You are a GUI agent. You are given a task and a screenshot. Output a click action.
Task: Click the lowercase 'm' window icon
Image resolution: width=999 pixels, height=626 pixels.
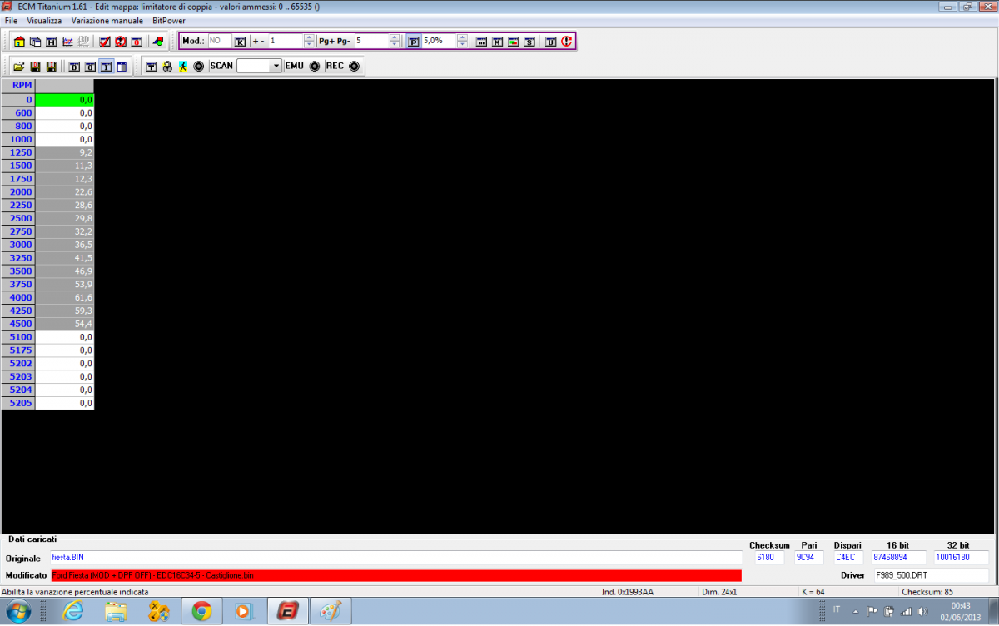click(481, 42)
